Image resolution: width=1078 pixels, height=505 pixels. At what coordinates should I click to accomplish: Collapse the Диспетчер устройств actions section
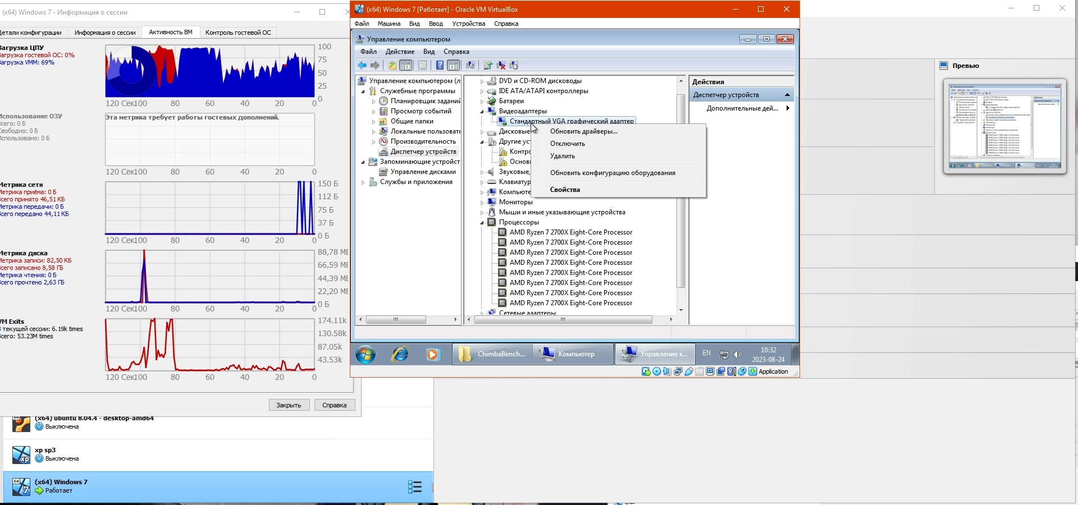click(787, 95)
